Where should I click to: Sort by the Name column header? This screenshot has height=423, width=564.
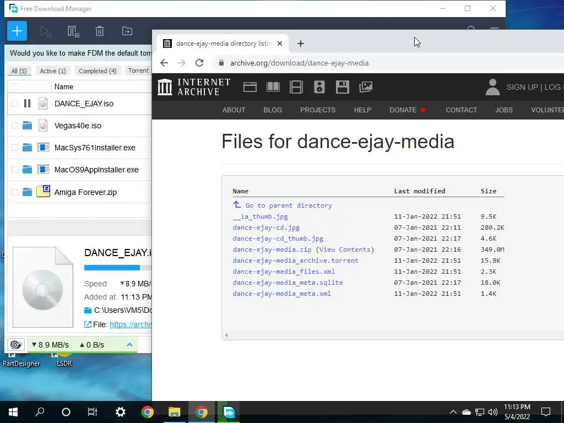tap(64, 86)
